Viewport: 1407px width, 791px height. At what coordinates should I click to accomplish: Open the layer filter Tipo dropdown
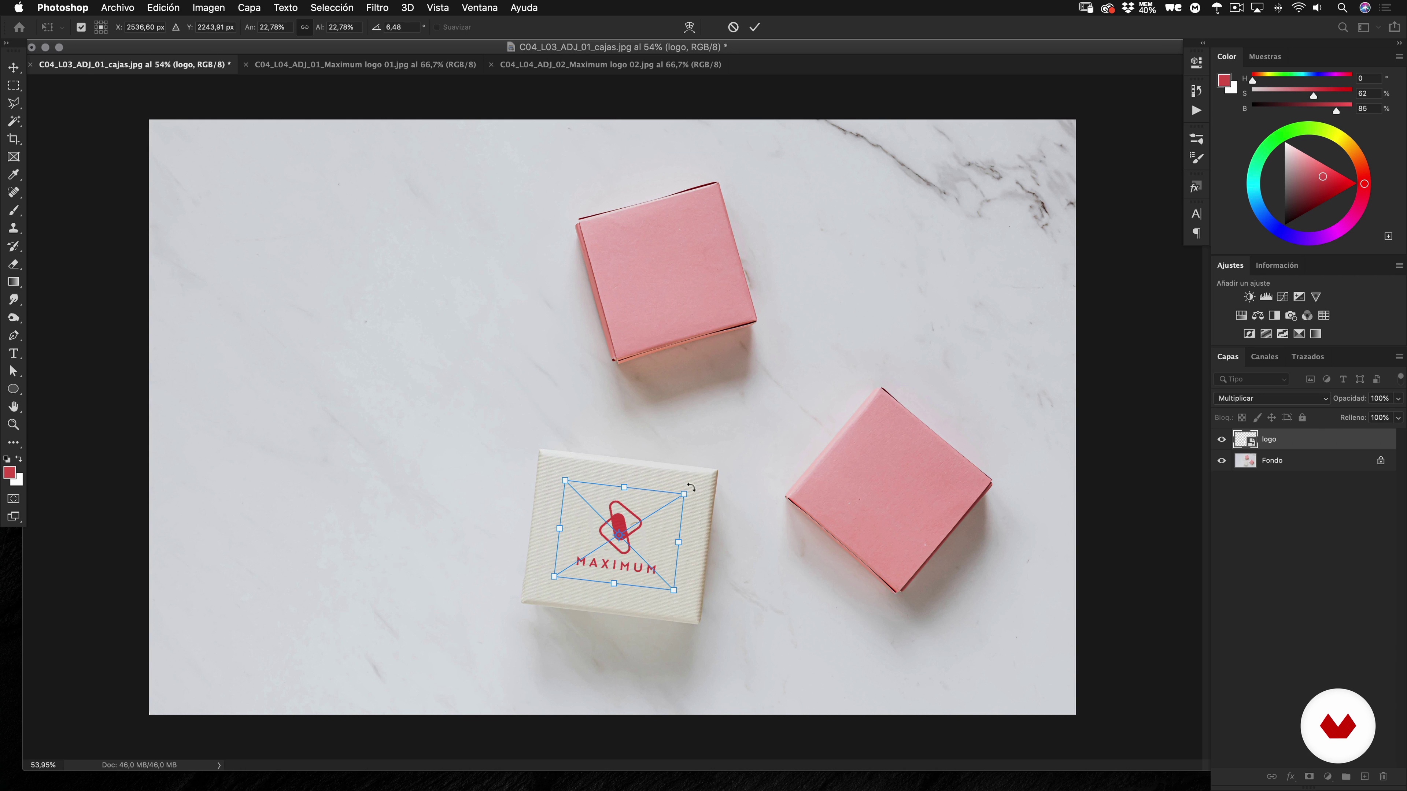(x=1252, y=379)
